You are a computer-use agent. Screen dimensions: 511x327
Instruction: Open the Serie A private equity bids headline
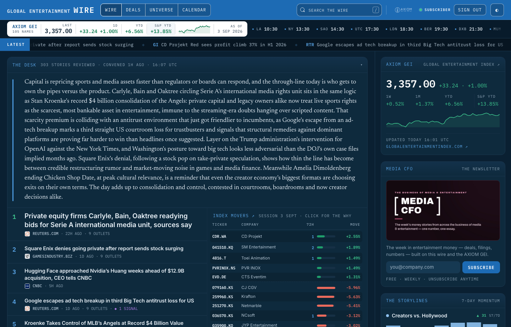108,220
